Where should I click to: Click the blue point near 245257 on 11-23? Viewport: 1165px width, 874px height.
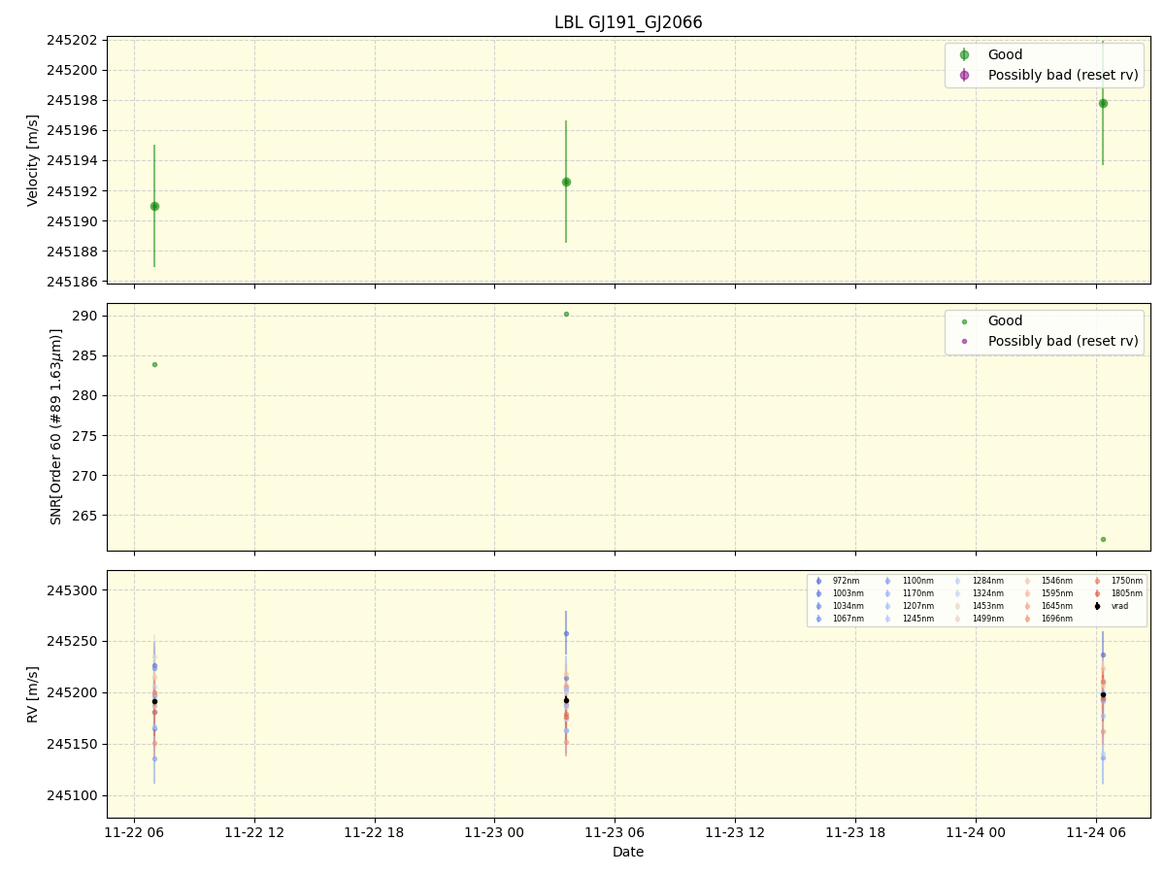click(566, 633)
